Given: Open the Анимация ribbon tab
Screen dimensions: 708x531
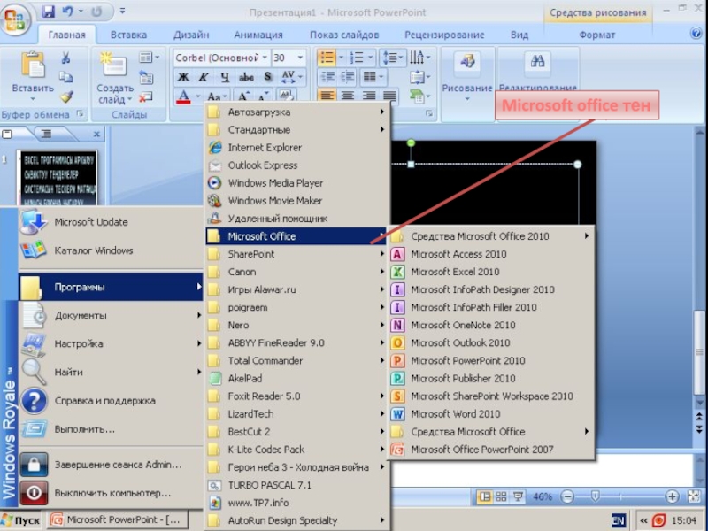Looking at the screenshot, I should coord(258,35).
